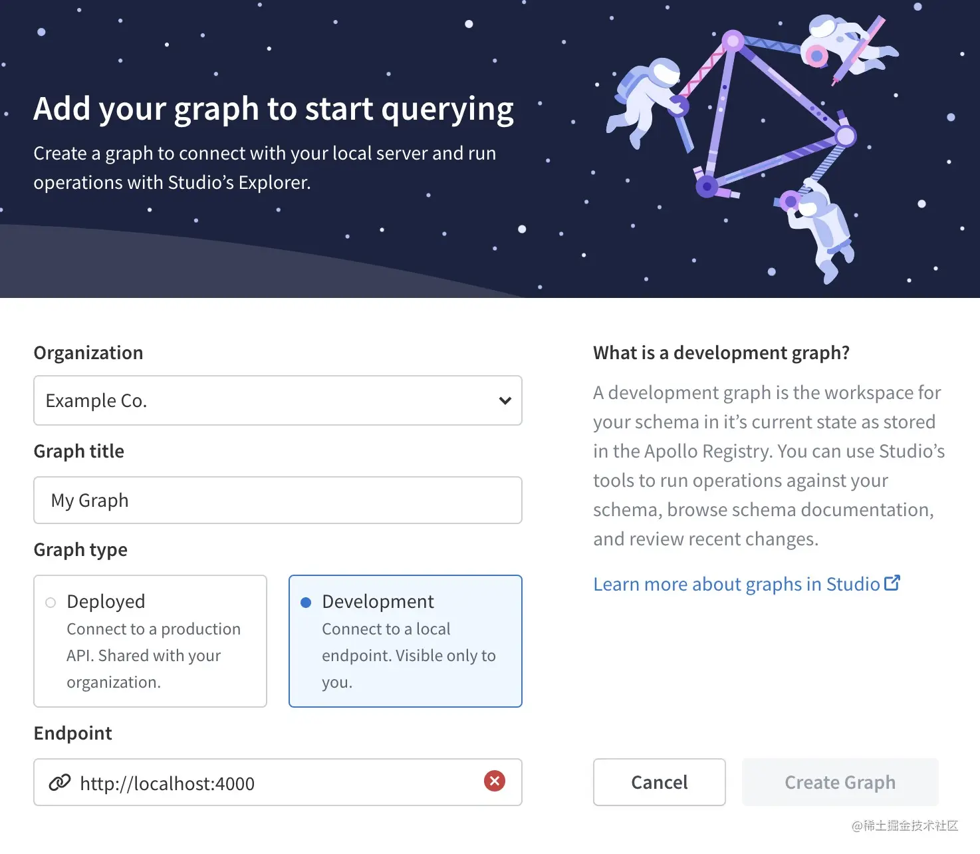Screen dimensions: 980x854
Task: Click the chain link icon beside the endpoint URL
Action: pyautogui.click(x=60, y=782)
